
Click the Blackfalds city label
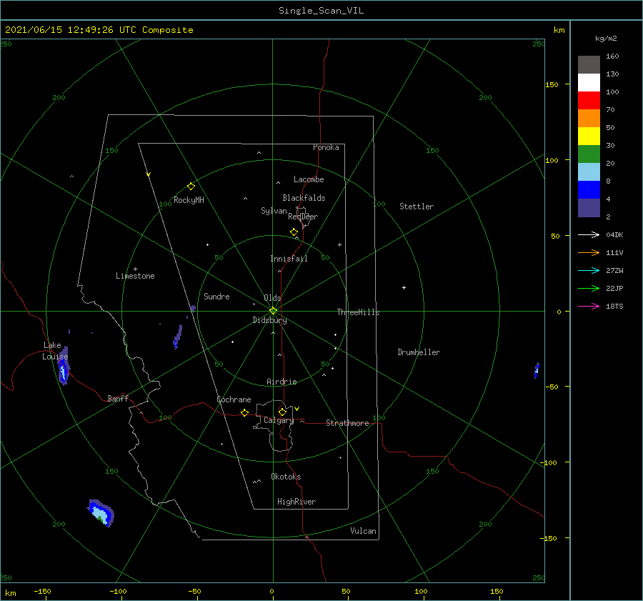[304, 198]
